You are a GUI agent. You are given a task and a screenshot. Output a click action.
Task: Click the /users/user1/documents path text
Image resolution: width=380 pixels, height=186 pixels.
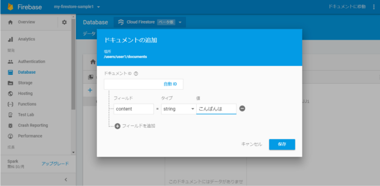(125, 57)
